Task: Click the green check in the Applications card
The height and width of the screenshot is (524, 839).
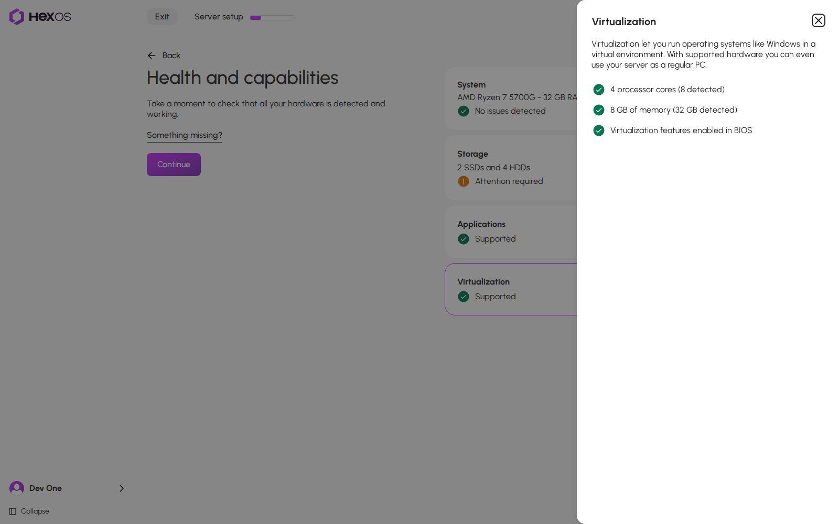Action: coord(464,239)
